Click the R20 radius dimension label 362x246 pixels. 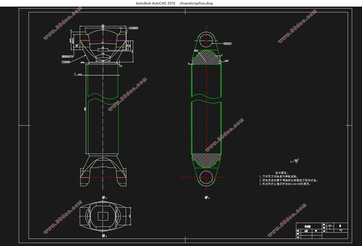point(196,51)
